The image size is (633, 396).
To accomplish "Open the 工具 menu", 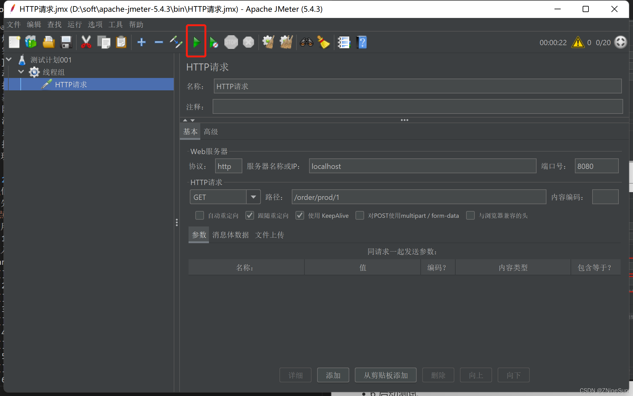I will point(116,24).
